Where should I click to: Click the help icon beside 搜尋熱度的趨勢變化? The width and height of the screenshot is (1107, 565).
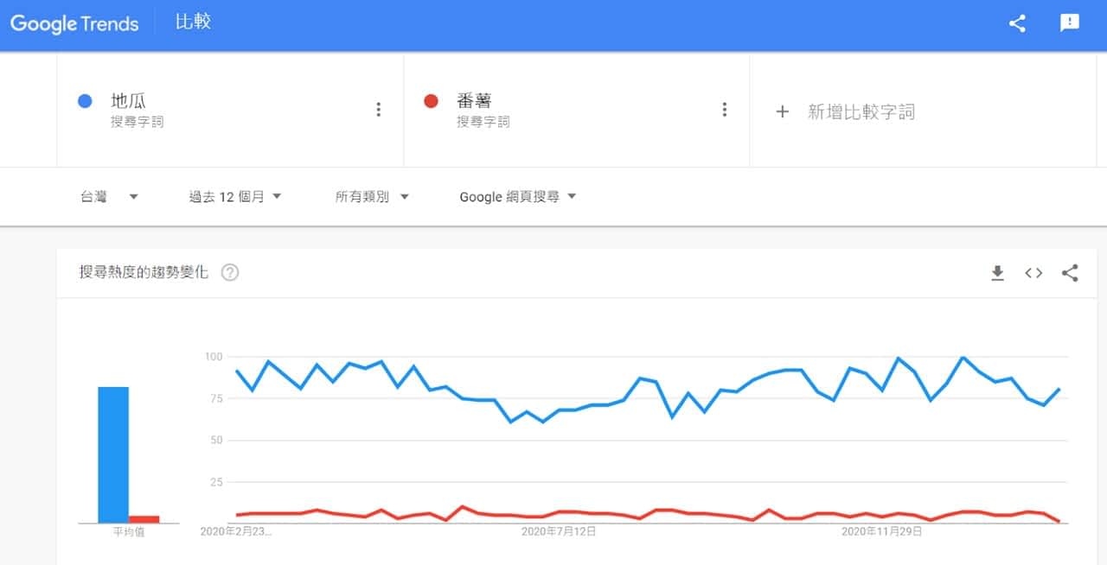(230, 273)
